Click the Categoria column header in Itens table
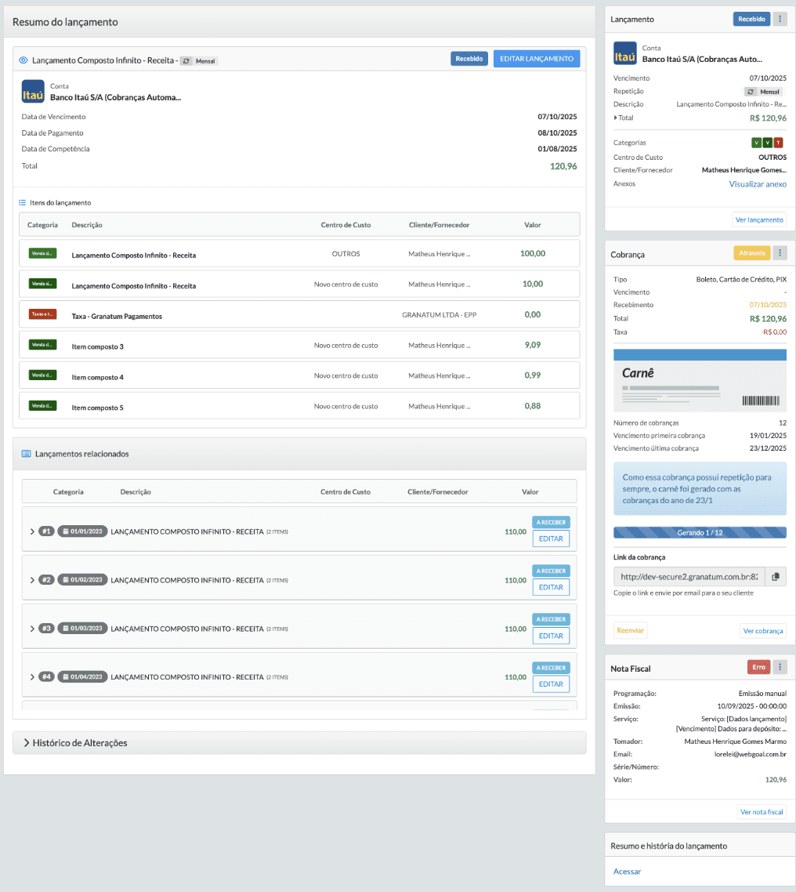 click(x=42, y=225)
